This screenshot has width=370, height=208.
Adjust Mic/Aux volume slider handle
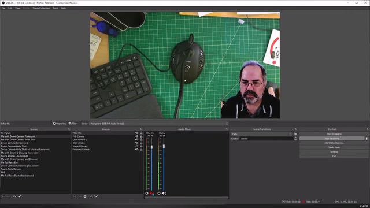click(x=164, y=146)
